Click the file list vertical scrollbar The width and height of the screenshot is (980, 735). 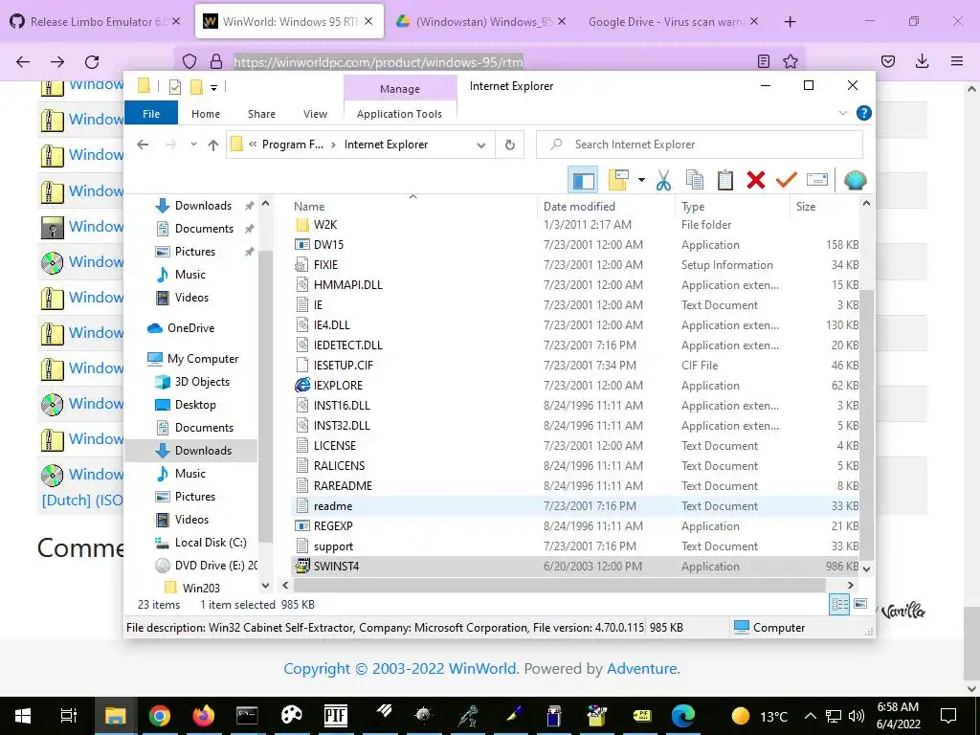pyautogui.click(x=866, y=425)
